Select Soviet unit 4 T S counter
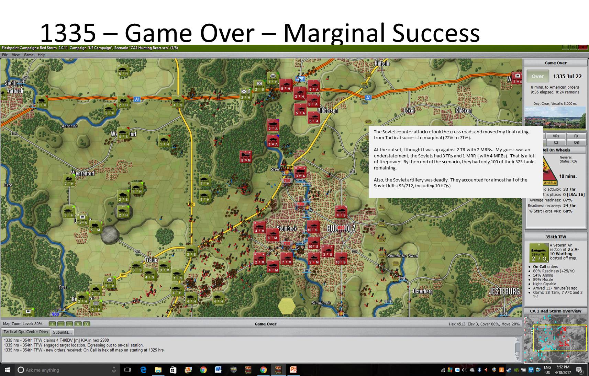 click(x=341, y=212)
